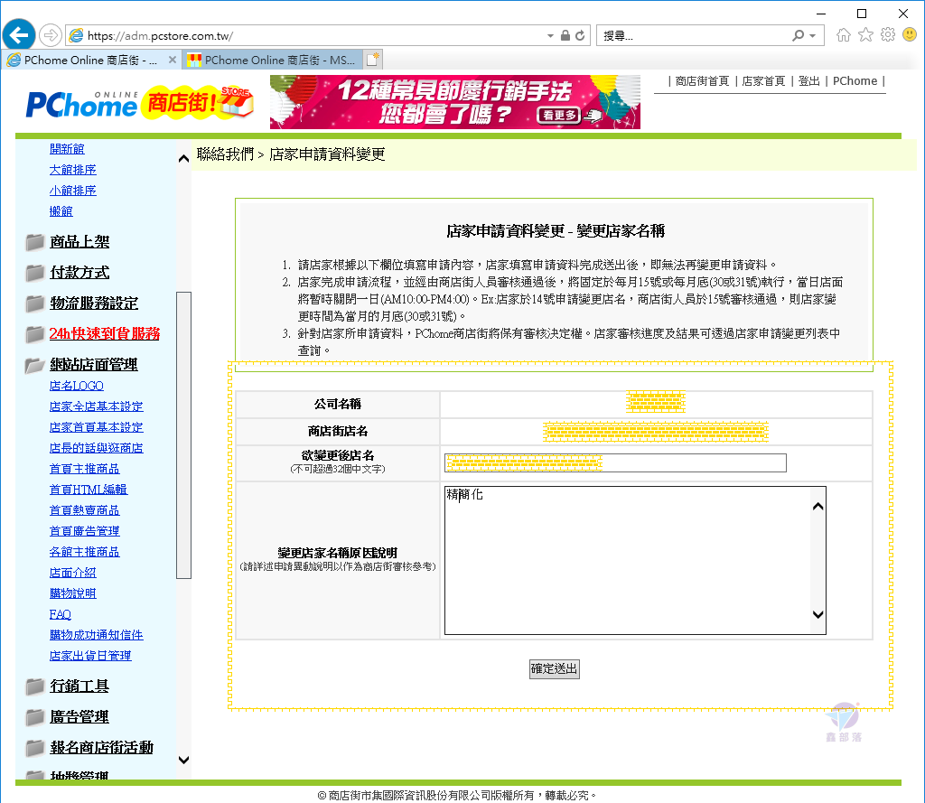Screen dimensions: 925x803
Task: Click the sidebar scrollbar thumb
Action: [183, 434]
